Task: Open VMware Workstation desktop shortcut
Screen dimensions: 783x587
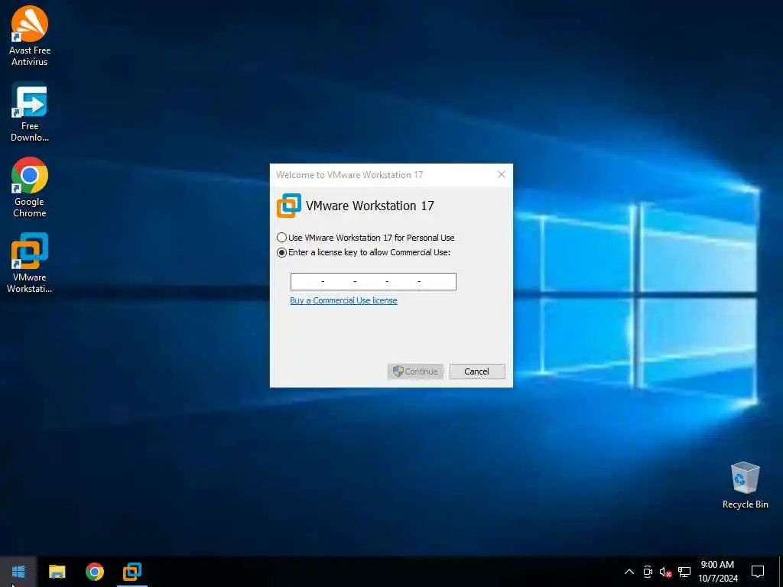Action: click(x=30, y=263)
